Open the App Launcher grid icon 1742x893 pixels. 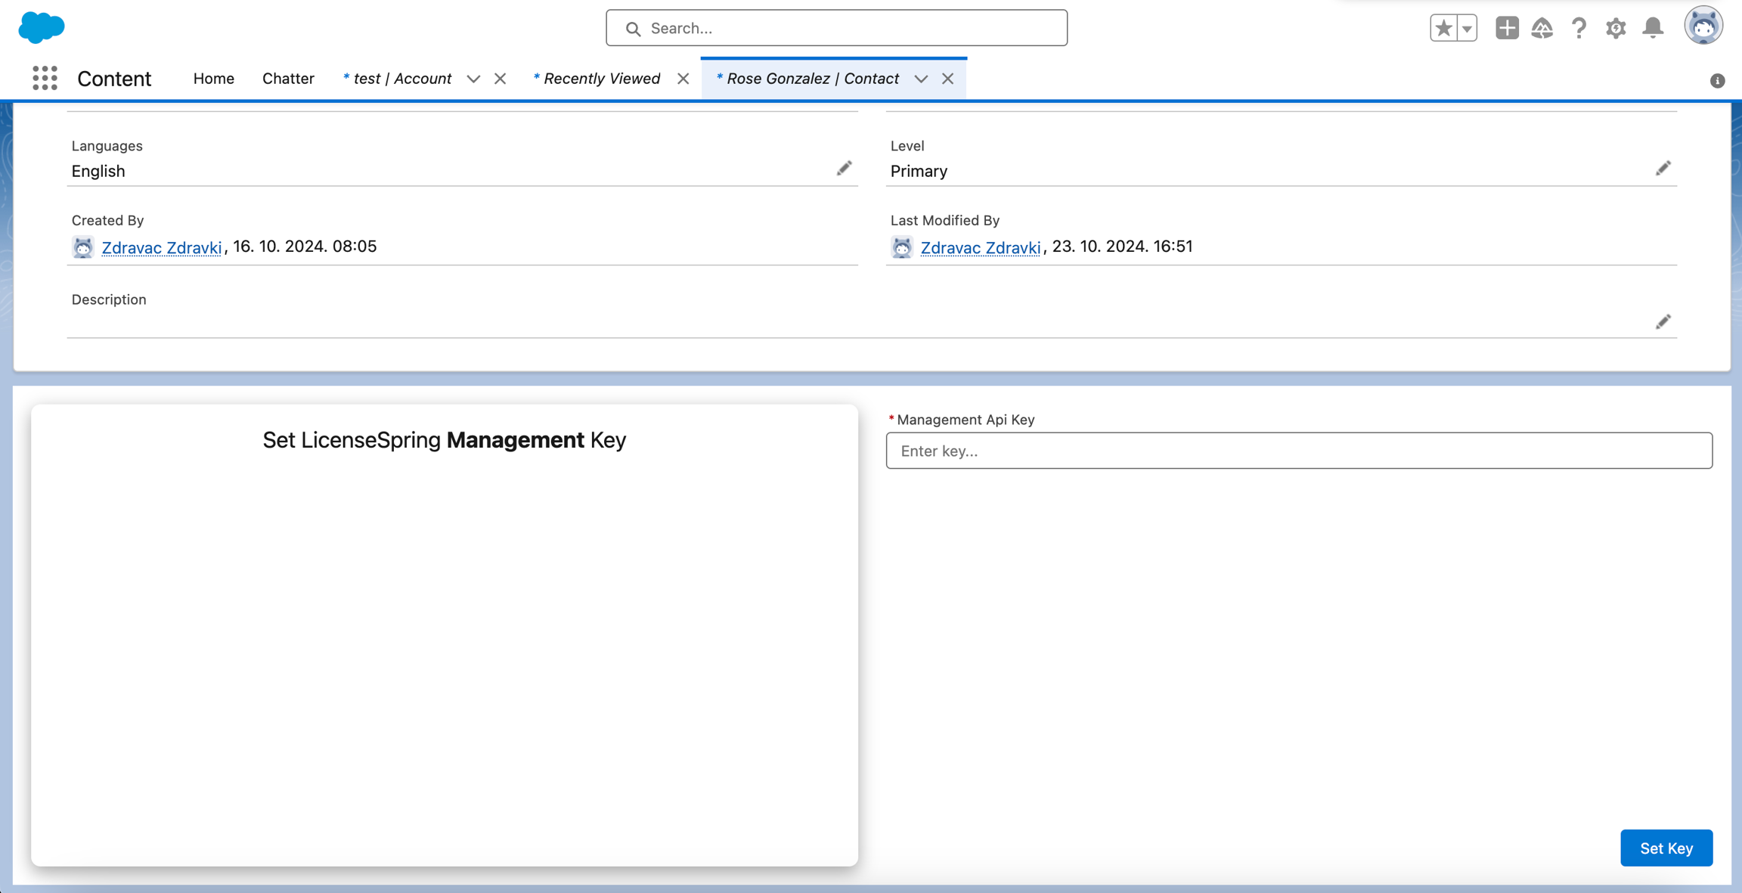click(45, 78)
